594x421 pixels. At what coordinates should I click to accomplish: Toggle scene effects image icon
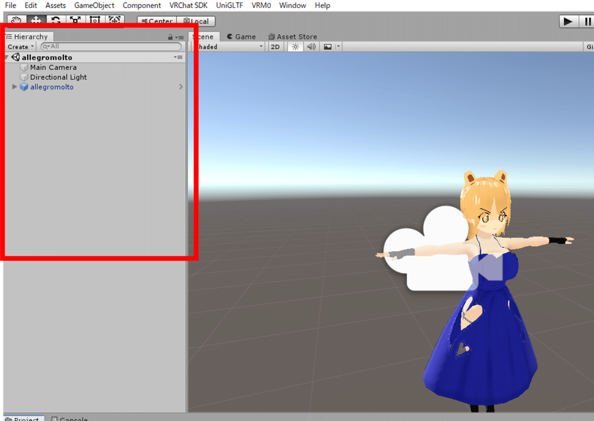328,47
